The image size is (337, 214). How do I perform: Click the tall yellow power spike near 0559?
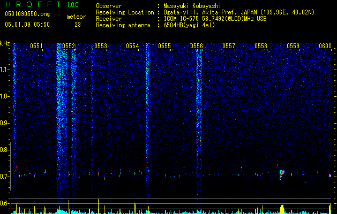(x=282, y=209)
